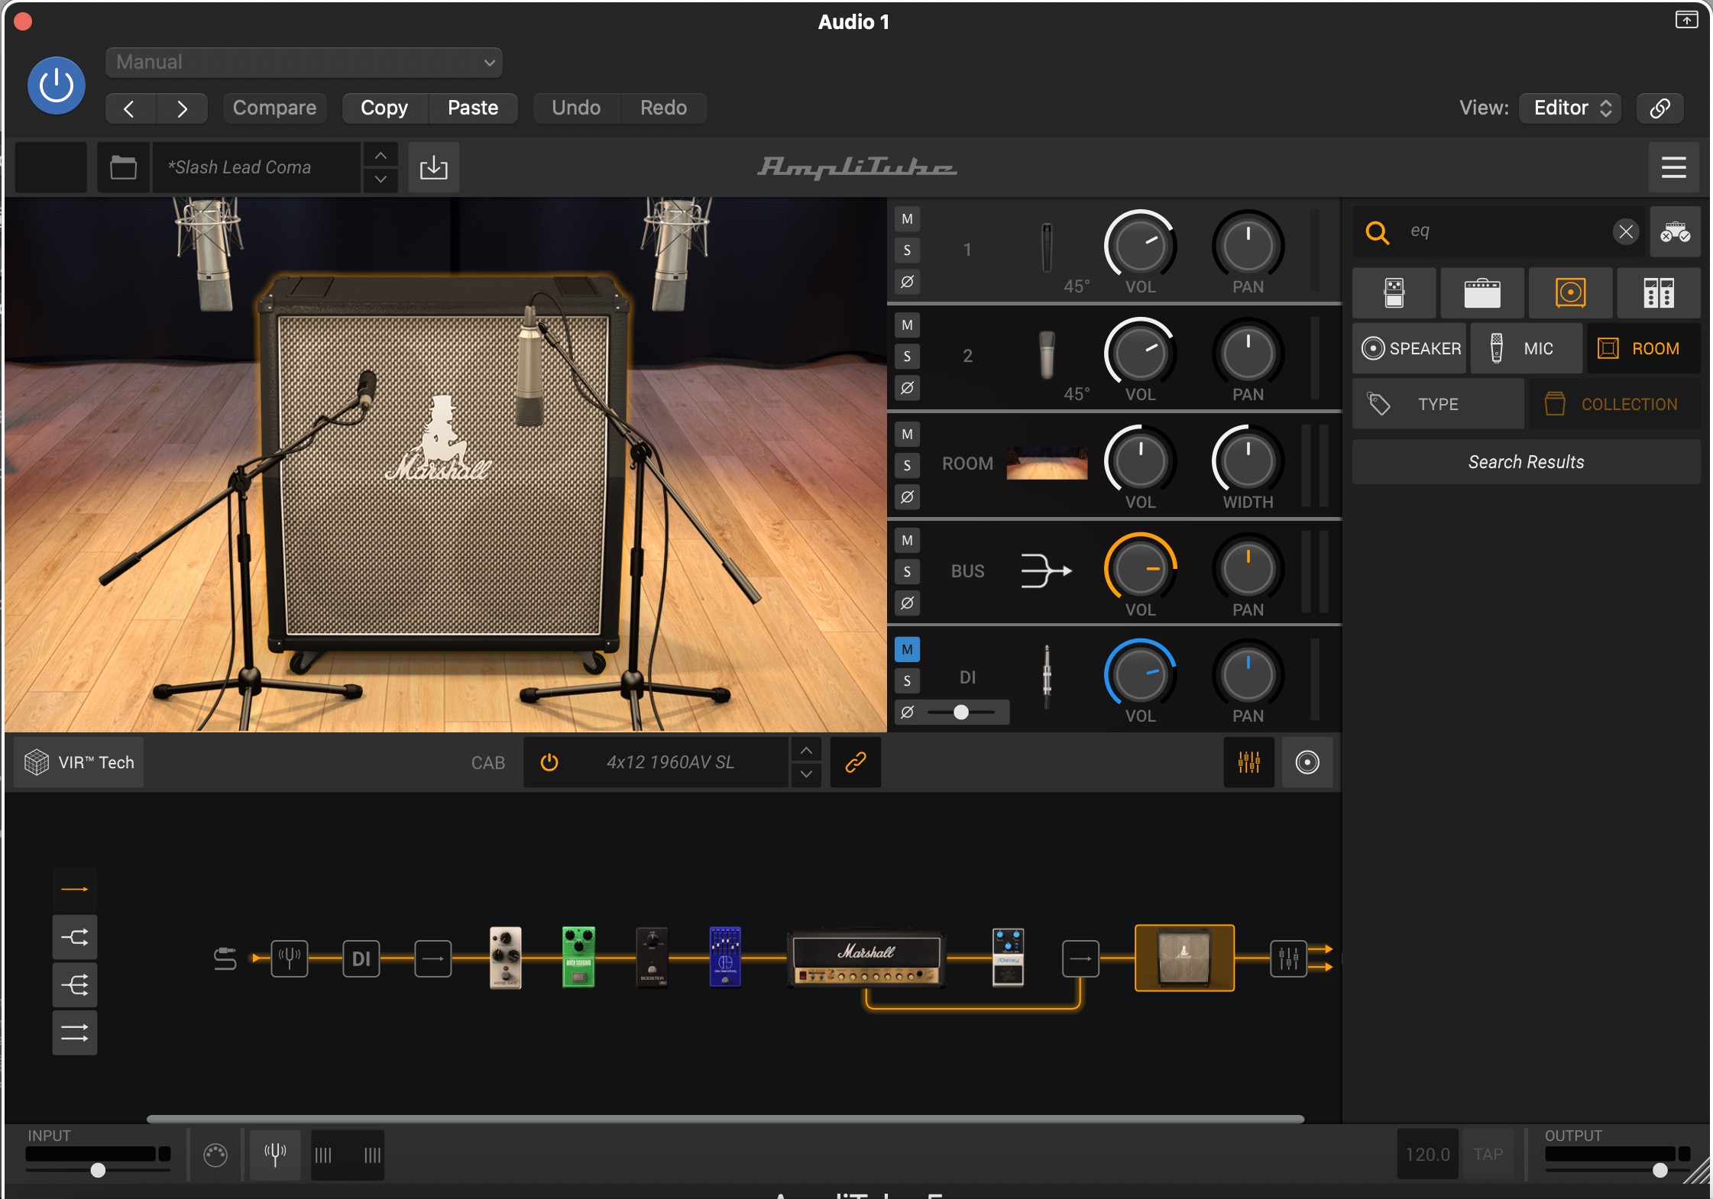The width and height of the screenshot is (1713, 1199).
Task: Invert phase on the ROOM channel
Action: point(907,497)
